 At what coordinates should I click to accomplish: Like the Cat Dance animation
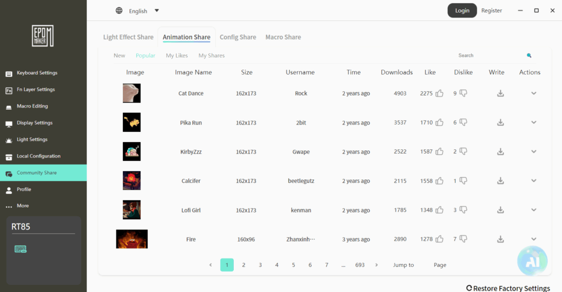point(440,93)
